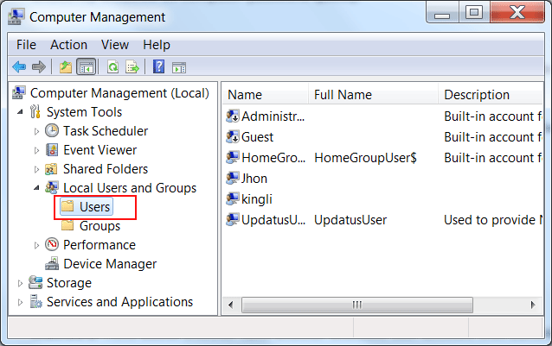This screenshot has width=552, height=346.
Task: Select the Users folder in tree
Action: 87,207
